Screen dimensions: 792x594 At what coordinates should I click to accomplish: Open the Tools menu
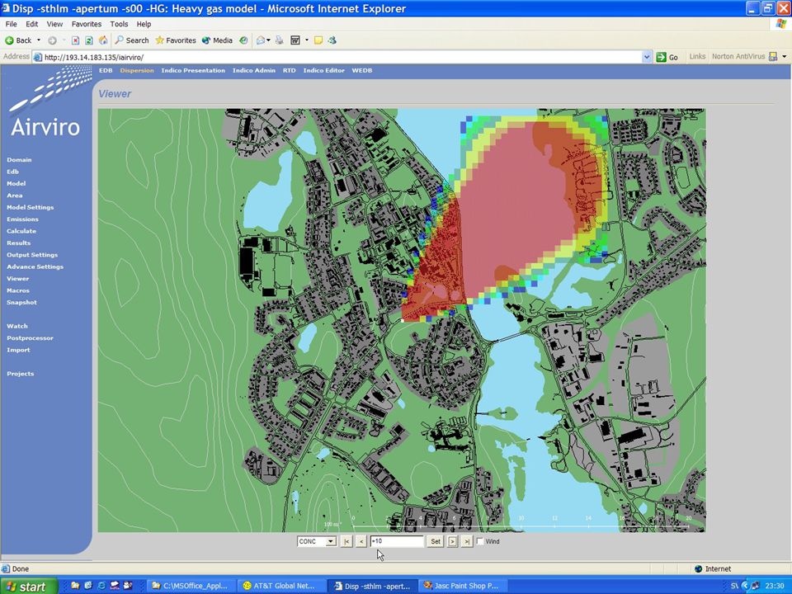click(x=119, y=24)
